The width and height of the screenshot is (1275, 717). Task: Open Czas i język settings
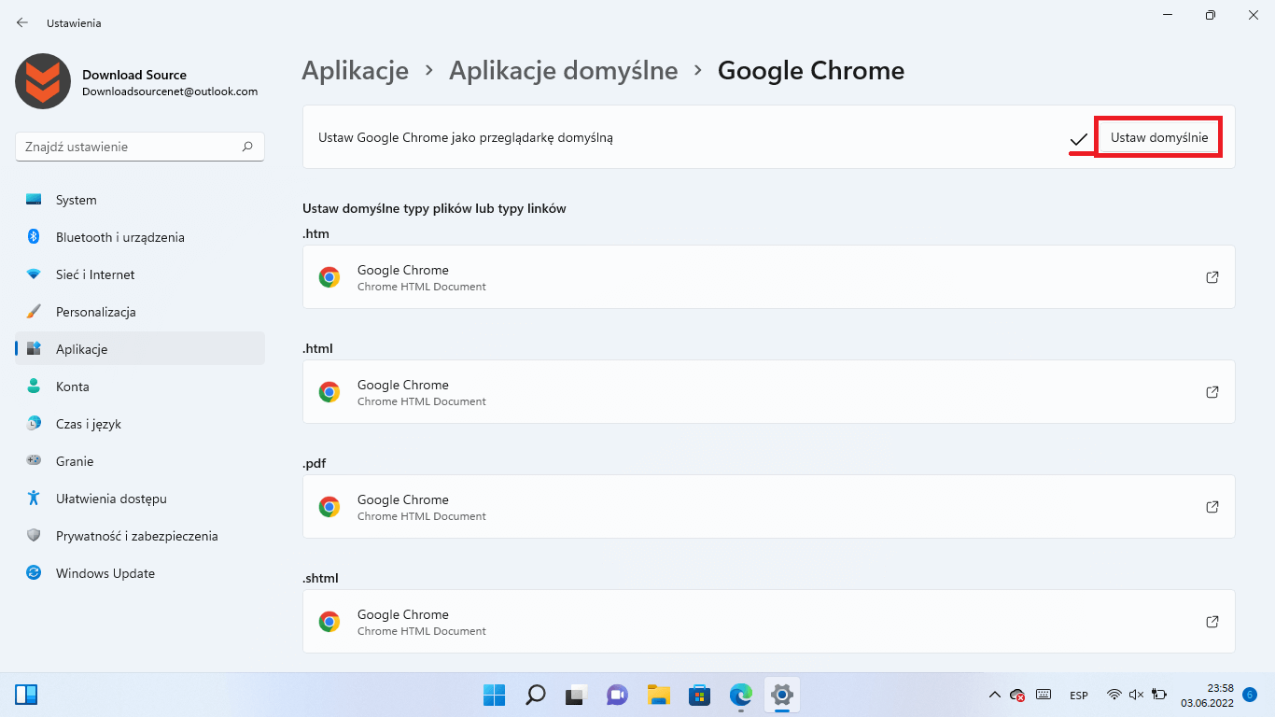(140, 424)
